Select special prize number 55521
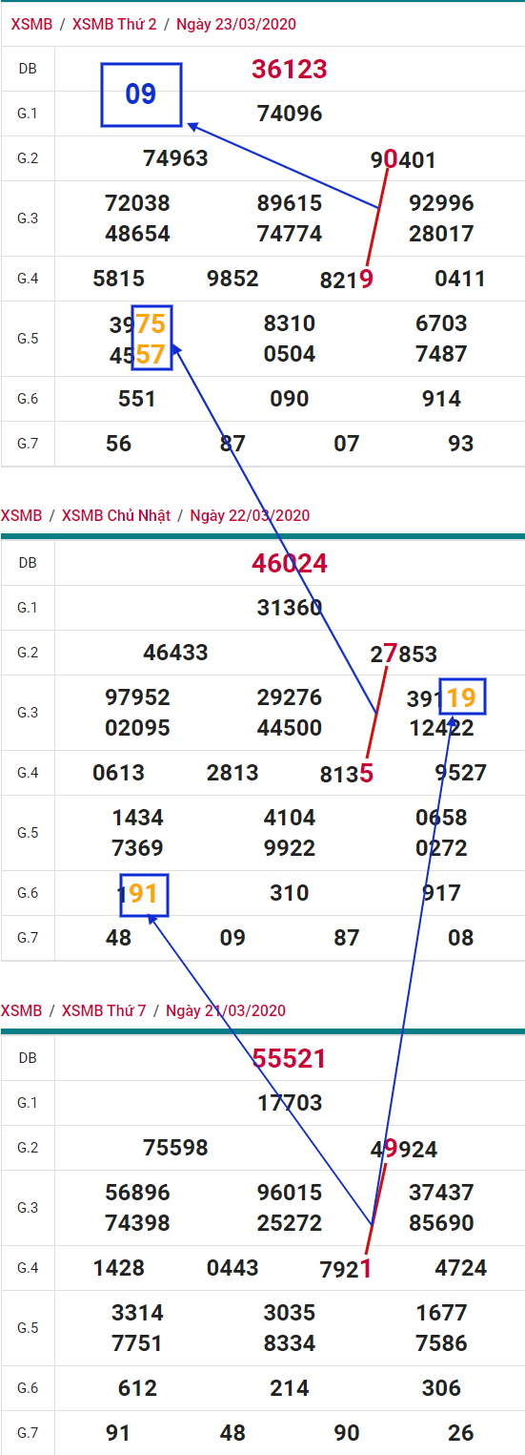Screen dimensions: 525x1455 [x=290, y=1058]
